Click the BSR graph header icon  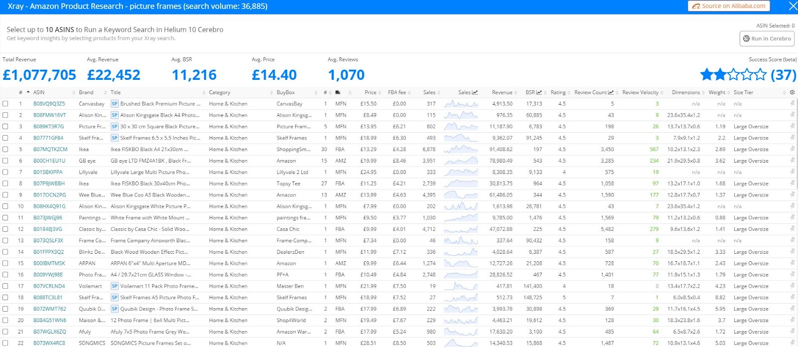pos(539,92)
